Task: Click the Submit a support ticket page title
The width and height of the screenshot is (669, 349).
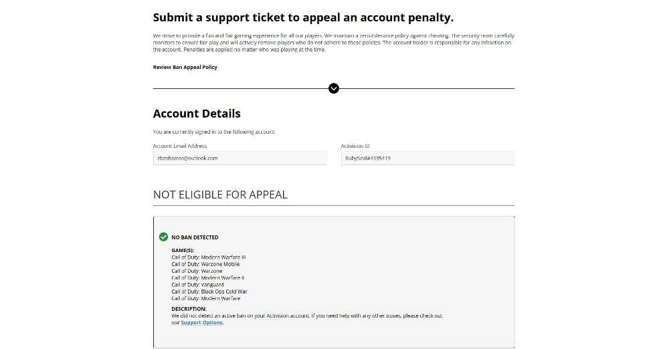Action: (303, 17)
